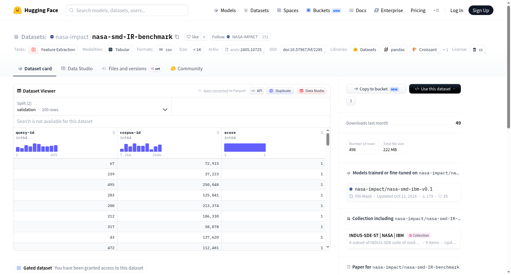This screenshot has height=275, width=511.
Task: Switch to the Community tab
Action: point(187,69)
